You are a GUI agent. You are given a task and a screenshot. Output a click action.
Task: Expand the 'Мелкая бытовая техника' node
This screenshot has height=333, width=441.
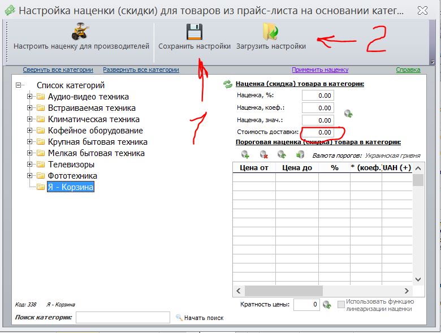[x=29, y=153]
